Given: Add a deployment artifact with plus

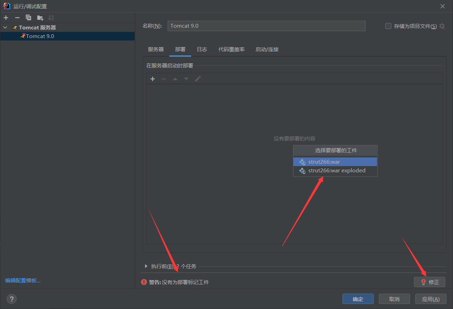Looking at the screenshot, I should (x=153, y=79).
